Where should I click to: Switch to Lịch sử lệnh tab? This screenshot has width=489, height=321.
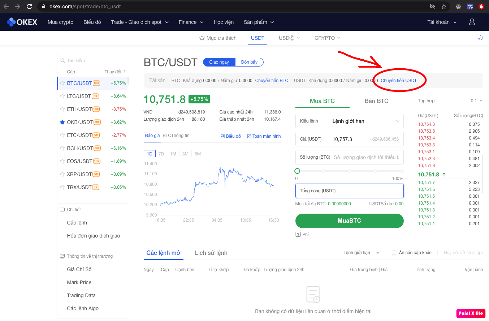[211, 253]
